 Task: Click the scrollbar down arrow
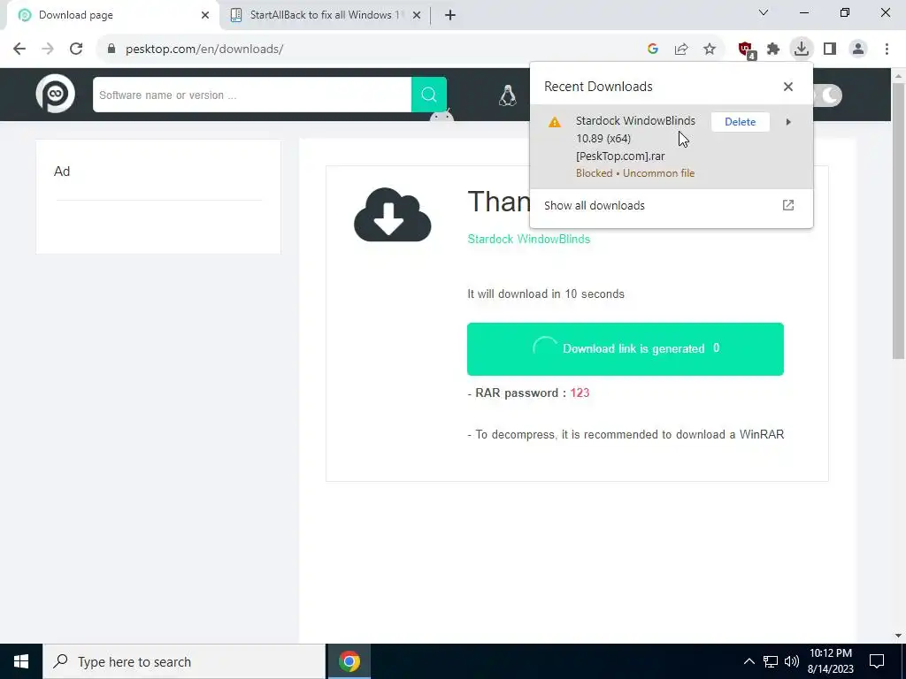(898, 636)
